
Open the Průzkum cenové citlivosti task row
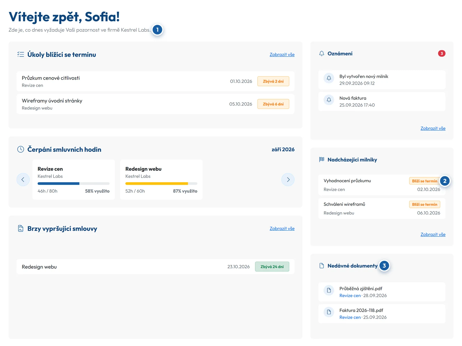coord(155,81)
